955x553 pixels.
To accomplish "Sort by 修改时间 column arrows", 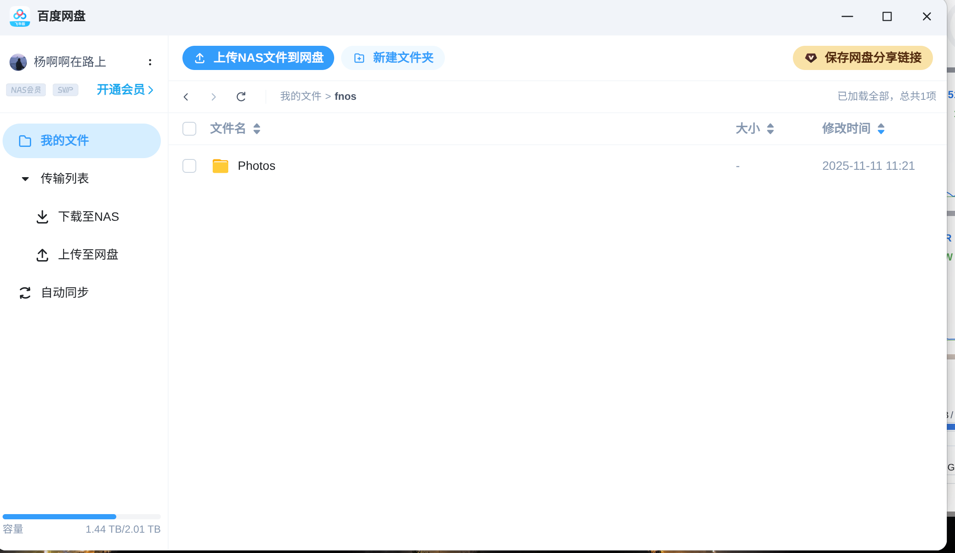I will 881,129.
